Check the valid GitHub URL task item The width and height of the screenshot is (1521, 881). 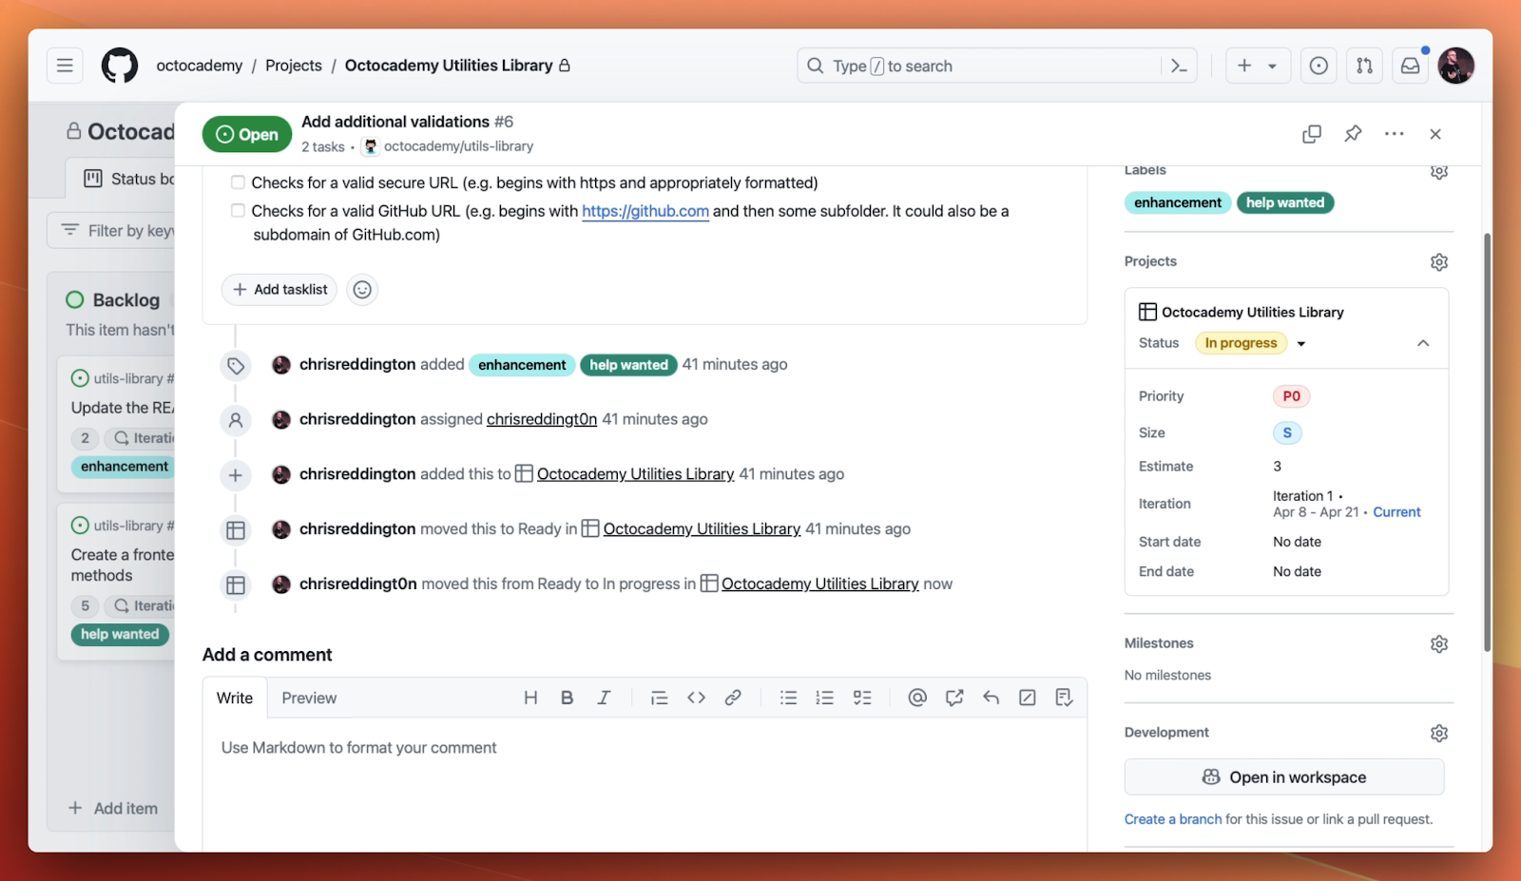pos(237,210)
